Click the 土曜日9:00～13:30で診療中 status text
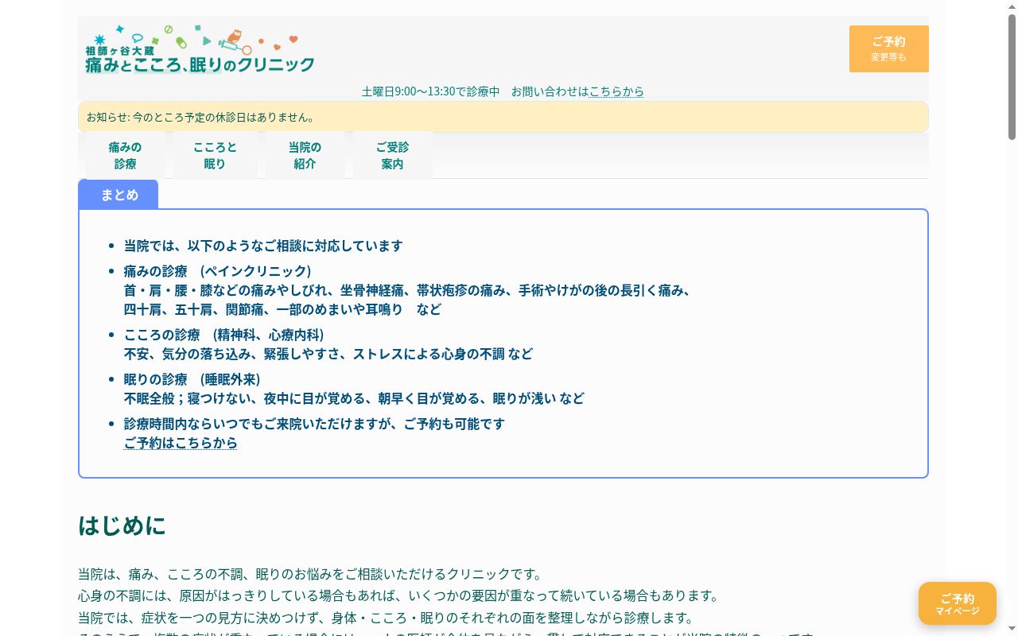1018x636 pixels. 430,91
